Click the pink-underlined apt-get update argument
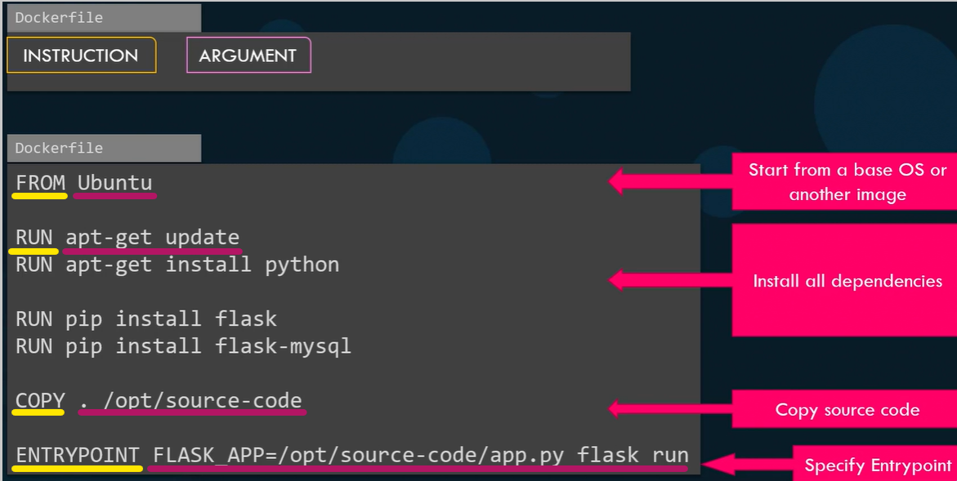Image resolution: width=957 pixels, height=481 pixels. [x=154, y=237]
